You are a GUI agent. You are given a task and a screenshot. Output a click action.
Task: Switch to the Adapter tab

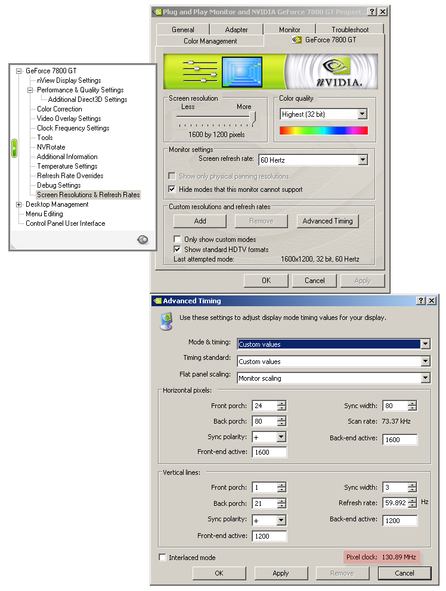coord(236,29)
